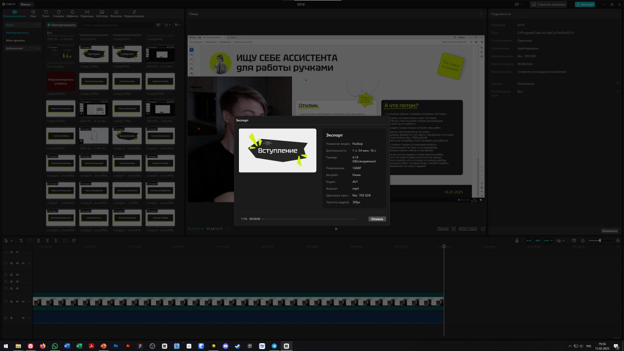This screenshot has width=624, height=351.
Task: Click the Полное quality button in player
Action: pyautogui.click(x=443, y=229)
